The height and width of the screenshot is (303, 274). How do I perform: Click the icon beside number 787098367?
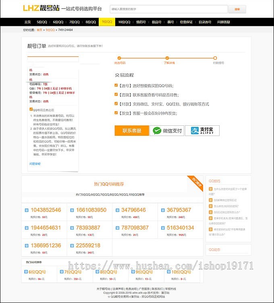pos(117,228)
